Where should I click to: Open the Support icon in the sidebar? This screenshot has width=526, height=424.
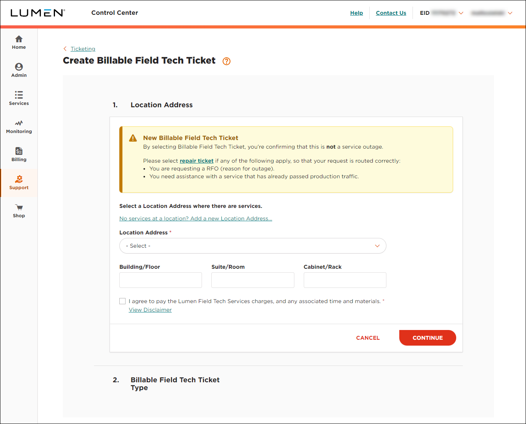(19, 179)
